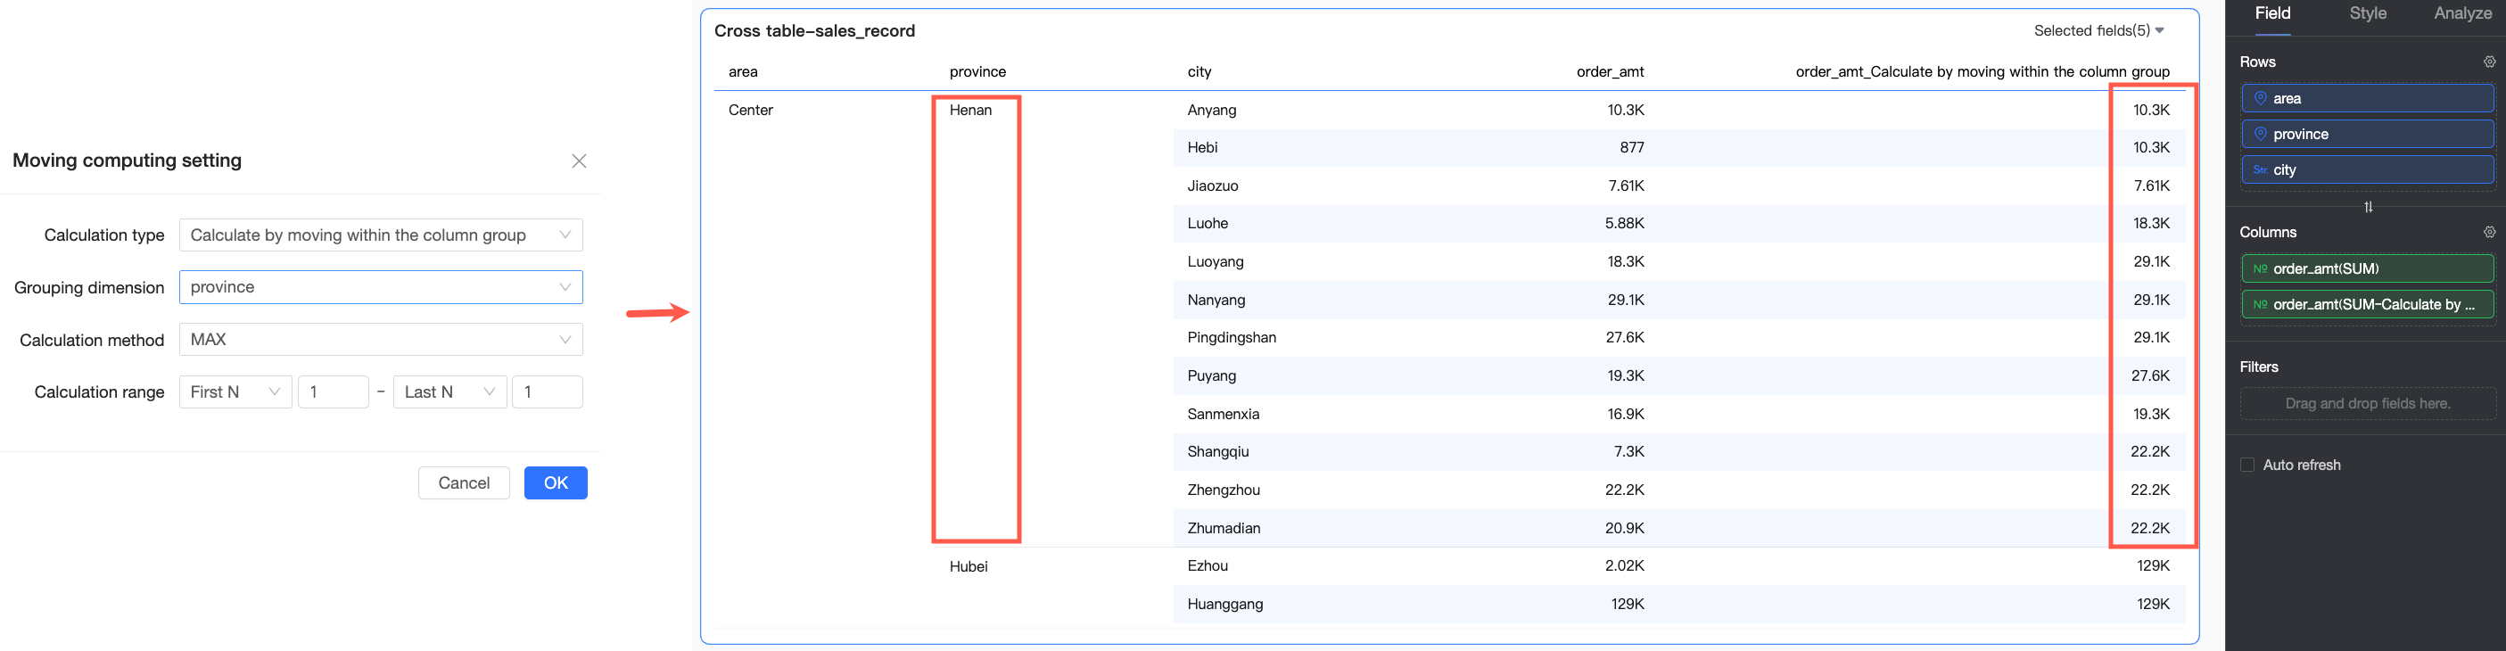Click the number type icon on order_amt(SUM)
The width and height of the screenshot is (2506, 651).
pos(2260,268)
